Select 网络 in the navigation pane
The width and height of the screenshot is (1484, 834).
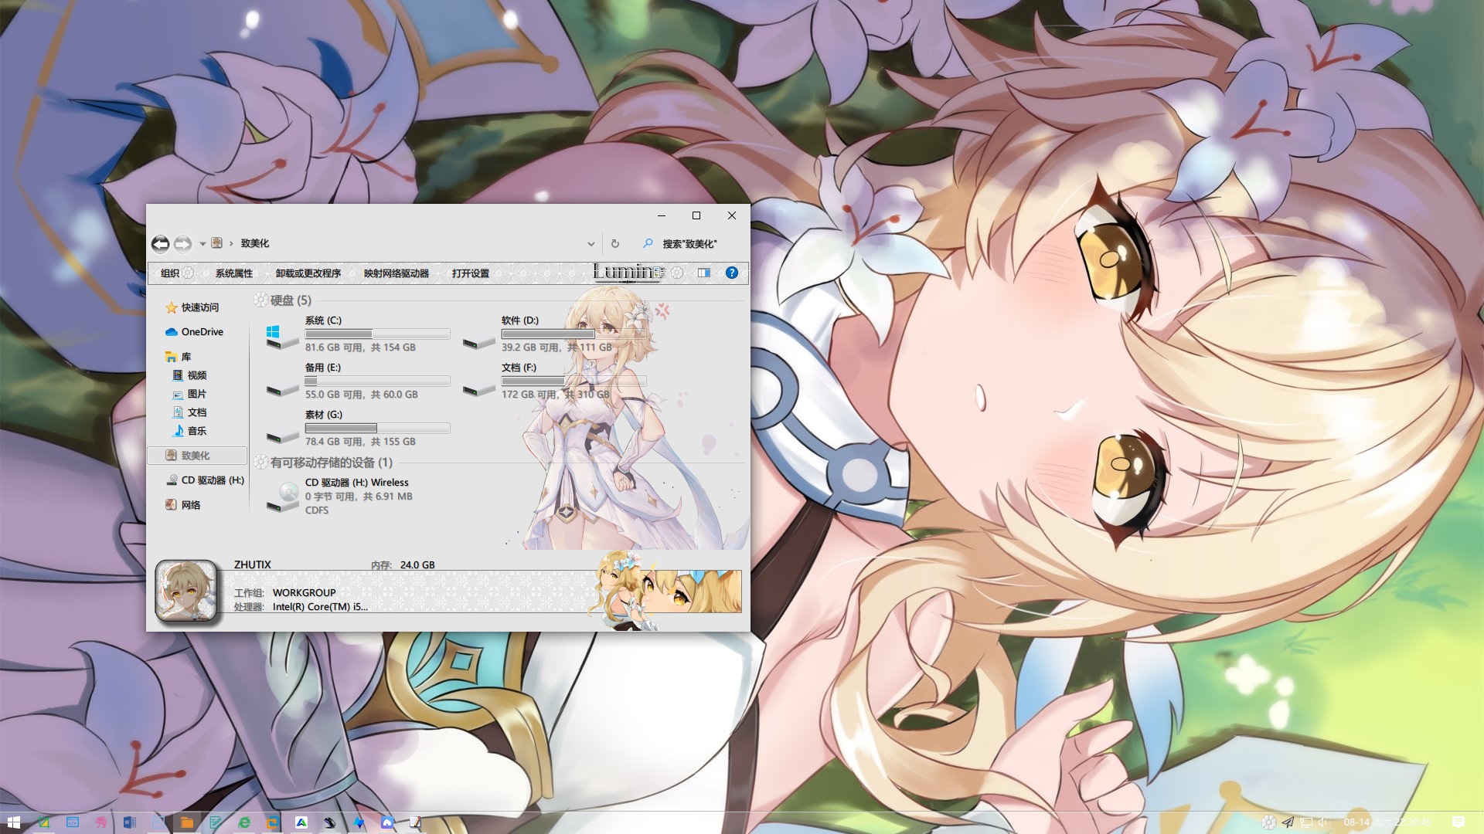[182, 505]
